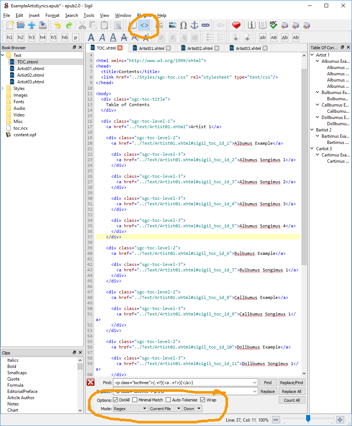Close find panel with red X
352x426 pixels.
click(x=91, y=382)
